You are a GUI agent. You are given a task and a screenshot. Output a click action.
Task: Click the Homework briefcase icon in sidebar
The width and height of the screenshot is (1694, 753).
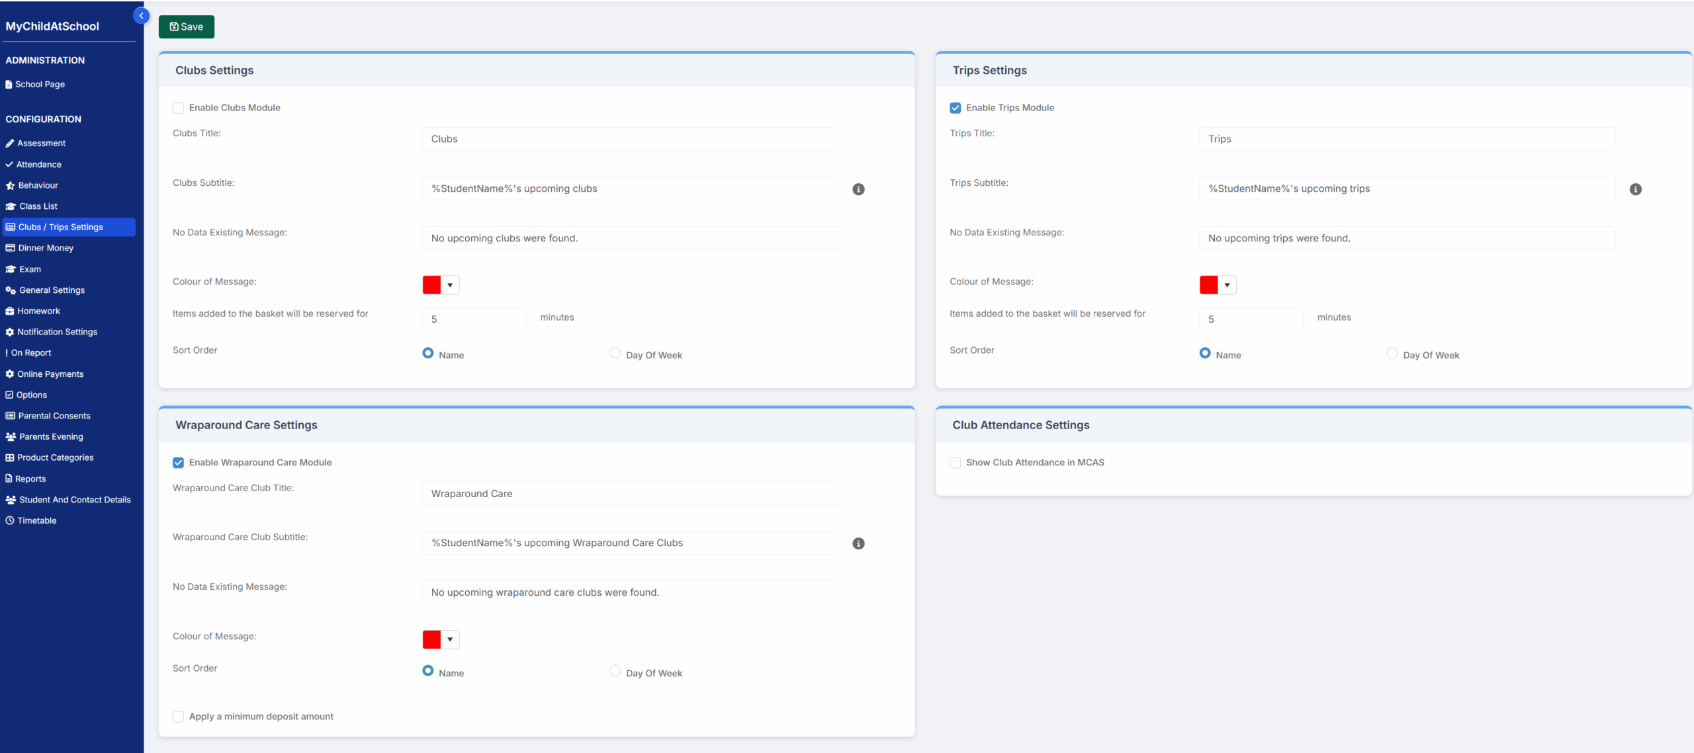[x=10, y=311]
